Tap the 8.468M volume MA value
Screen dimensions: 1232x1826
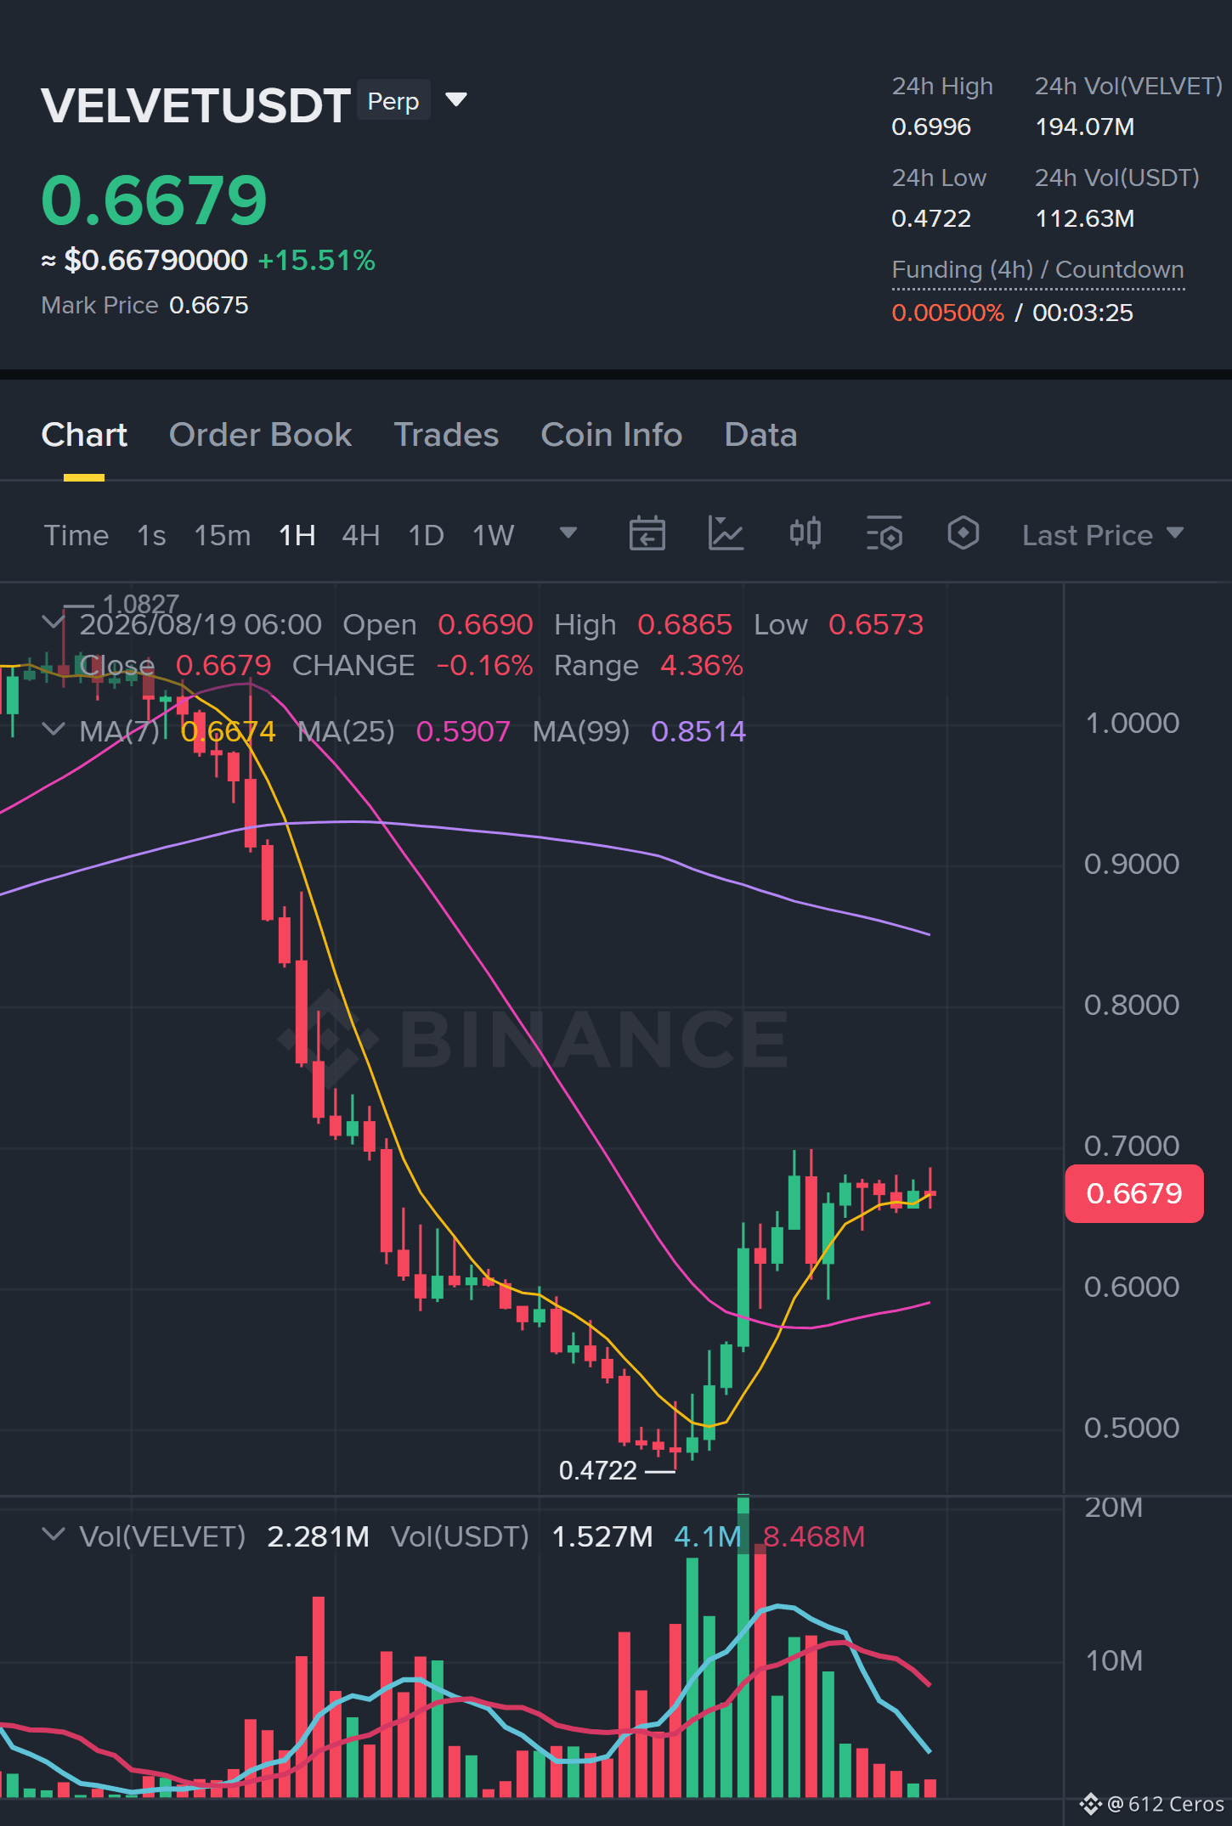[x=814, y=1536]
